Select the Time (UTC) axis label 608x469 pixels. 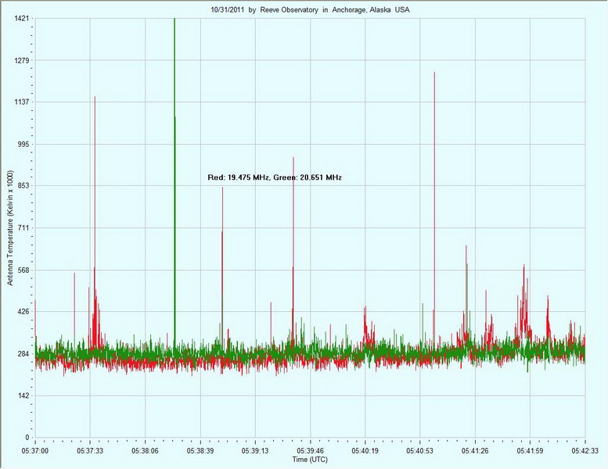(310, 460)
